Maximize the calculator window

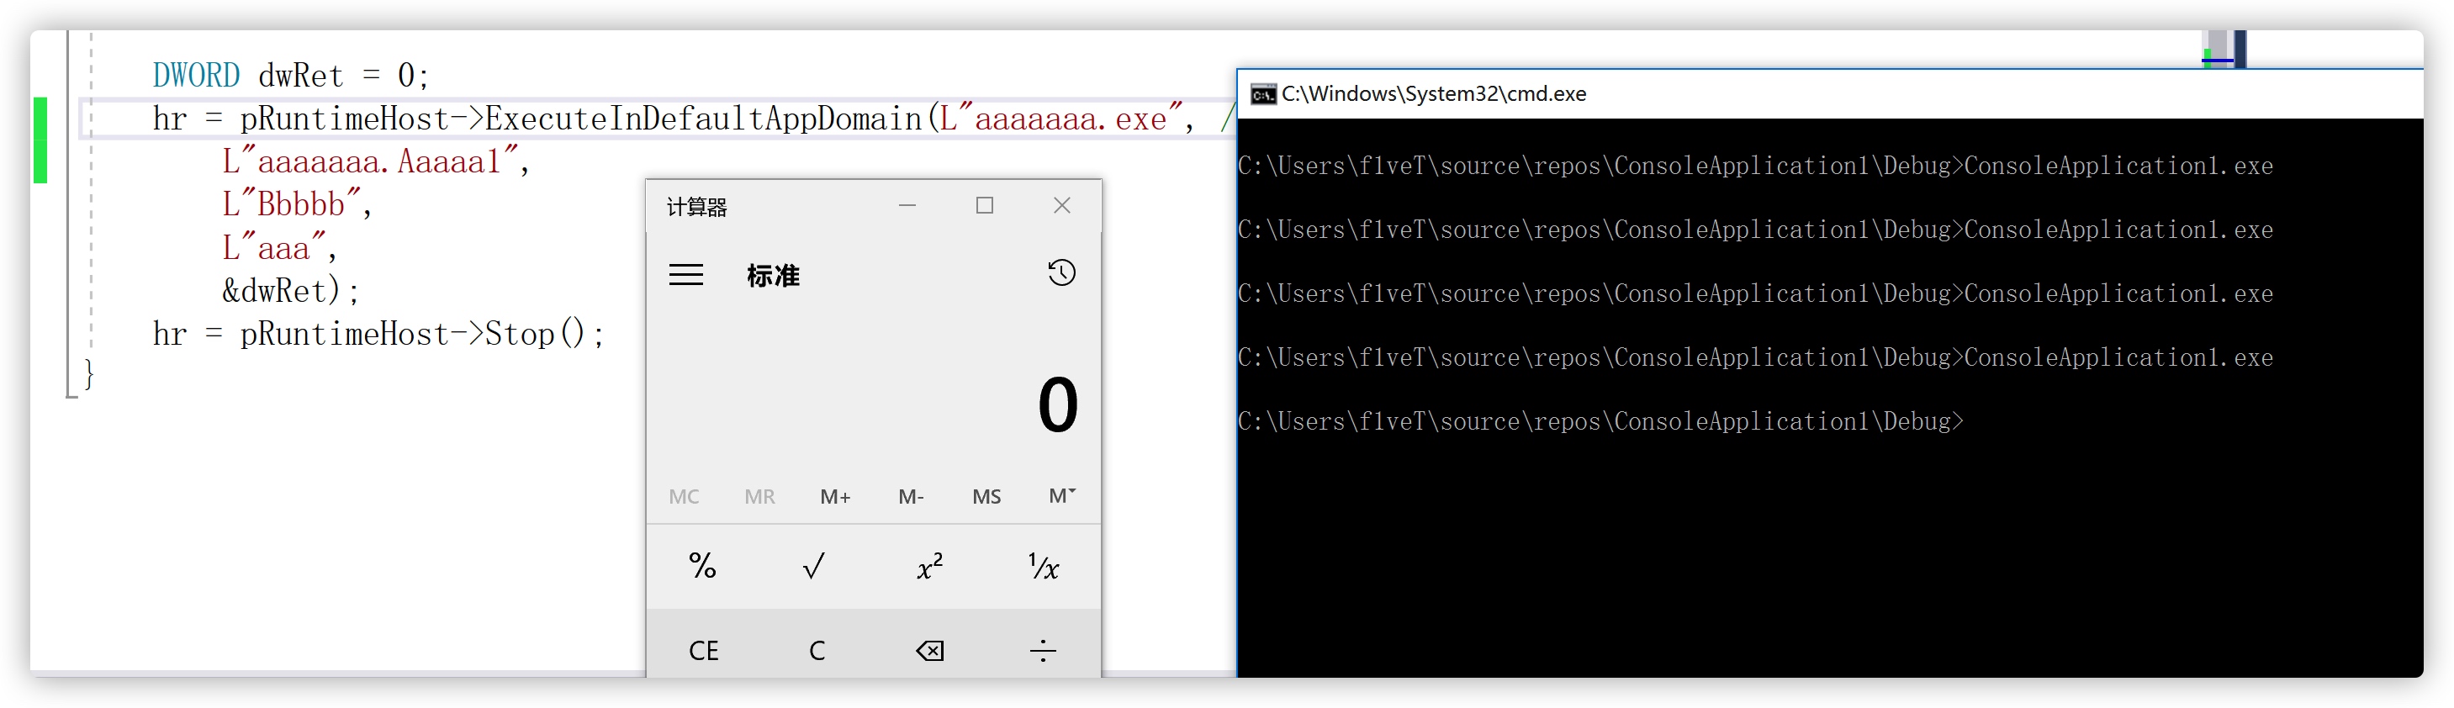click(x=984, y=205)
